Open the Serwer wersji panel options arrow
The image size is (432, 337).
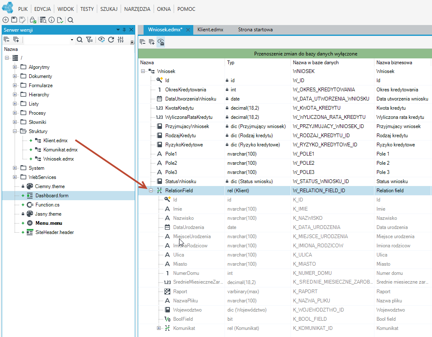coord(118,30)
